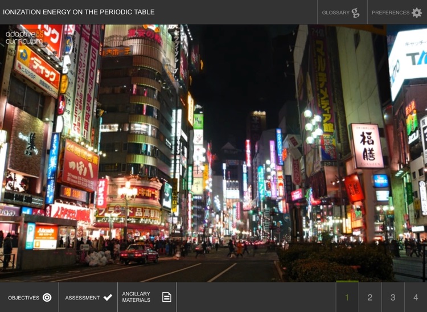Click the PREFERENCES label

click(x=391, y=13)
